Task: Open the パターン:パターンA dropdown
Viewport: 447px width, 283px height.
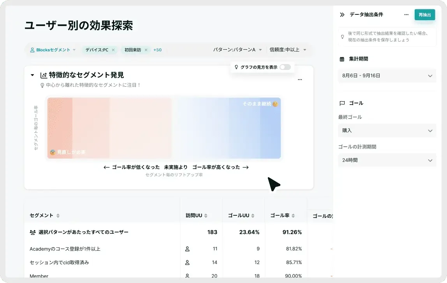Action: [238, 50]
